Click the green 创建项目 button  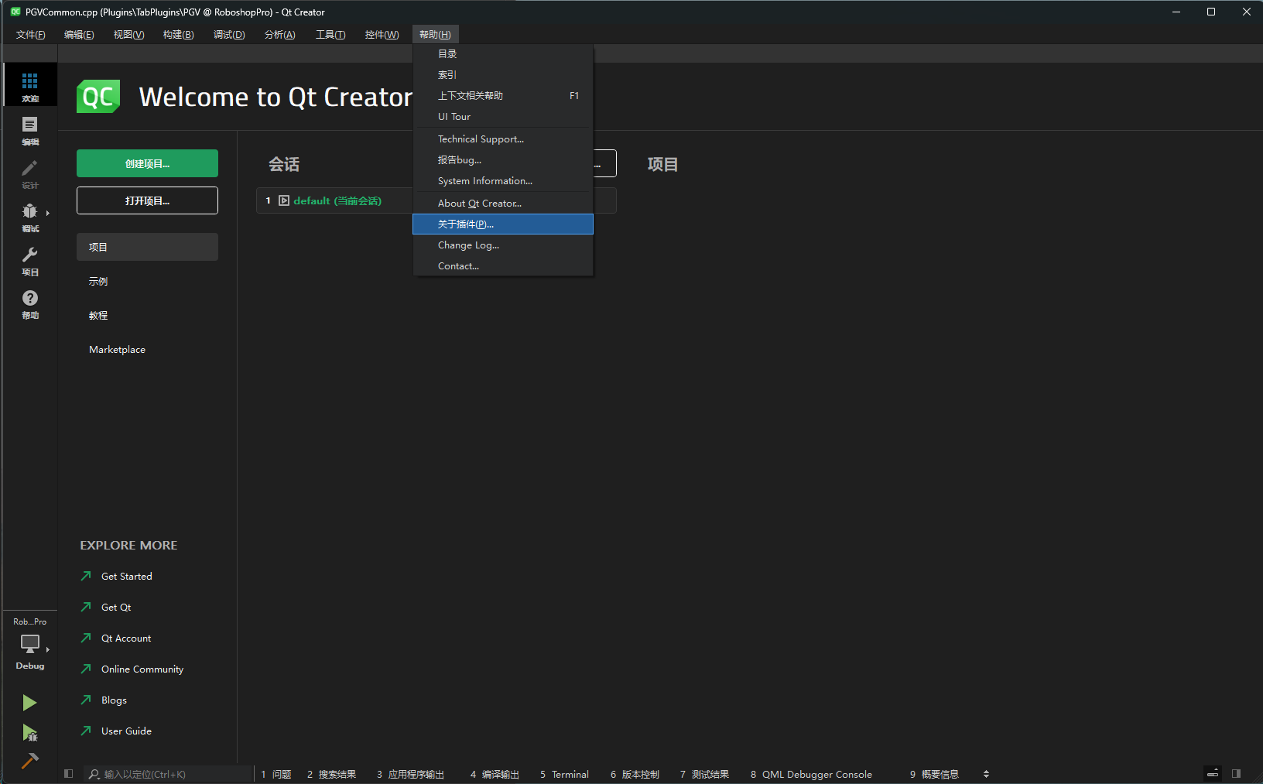(147, 163)
